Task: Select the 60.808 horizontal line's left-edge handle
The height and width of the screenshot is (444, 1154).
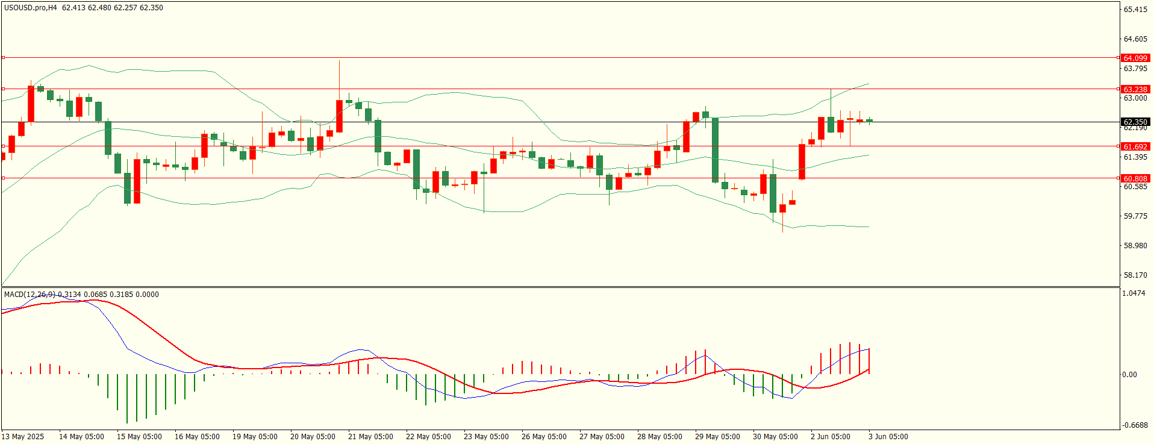Action: tap(3, 178)
